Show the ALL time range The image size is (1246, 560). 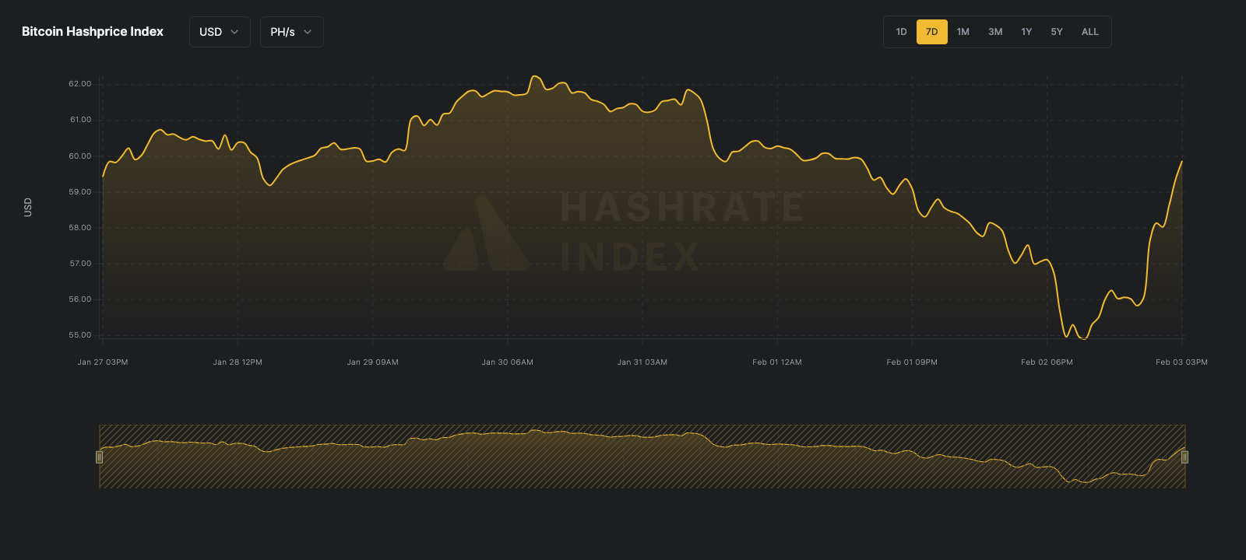1090,32
